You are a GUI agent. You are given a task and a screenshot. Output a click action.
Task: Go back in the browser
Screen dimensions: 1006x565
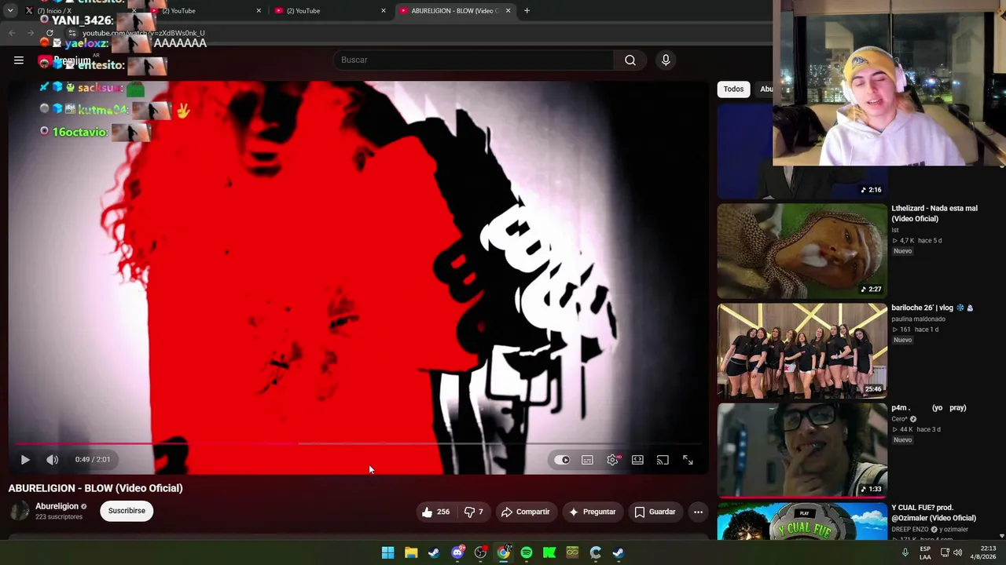point(12,33)
